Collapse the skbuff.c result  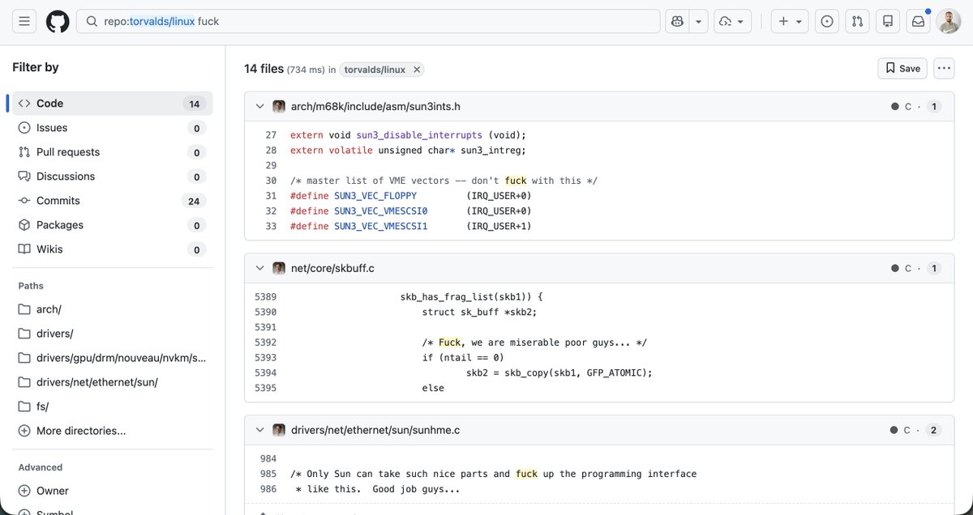point(259,268)
